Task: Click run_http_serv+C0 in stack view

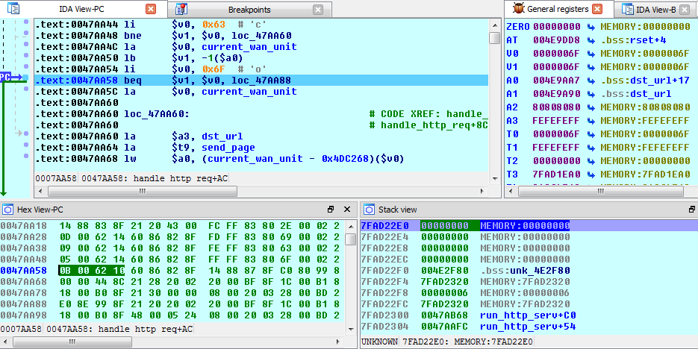Action: point(528,315)
